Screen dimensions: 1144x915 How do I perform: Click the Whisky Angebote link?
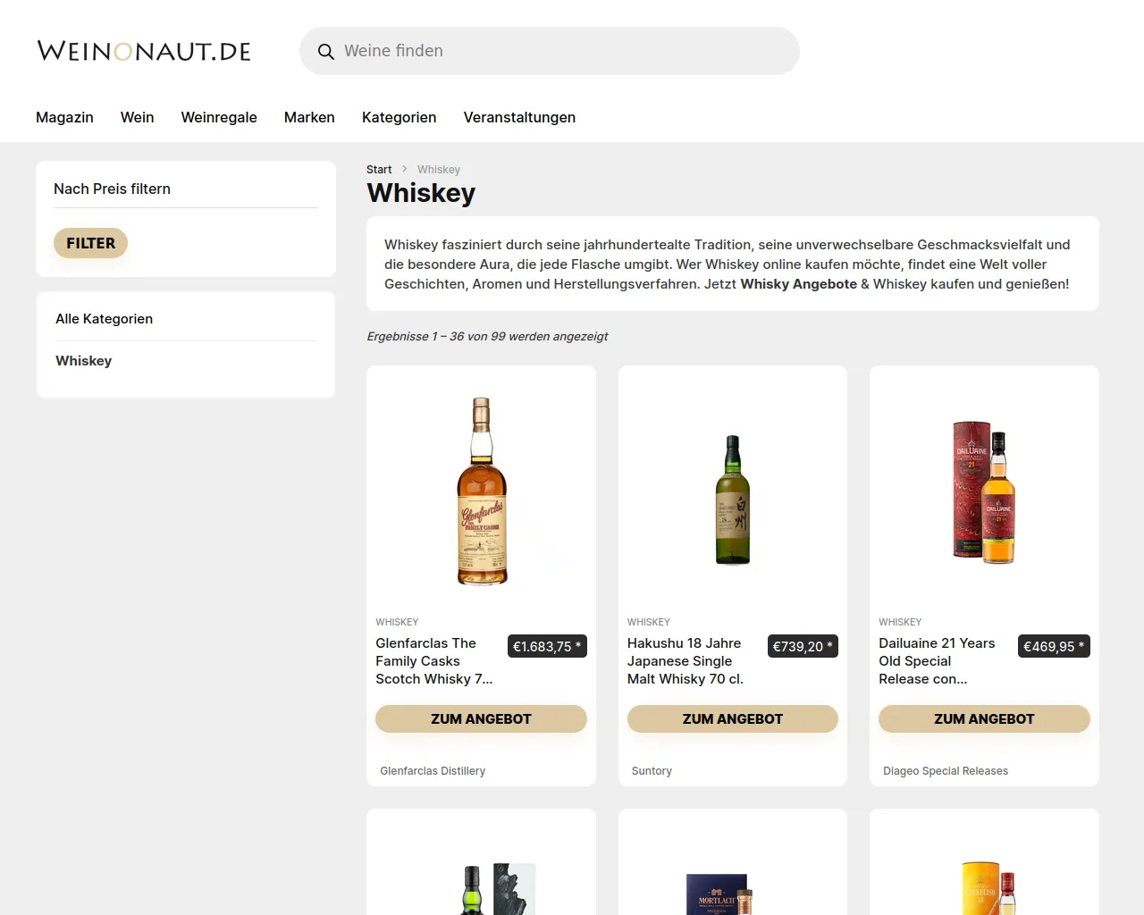(798, 284)
